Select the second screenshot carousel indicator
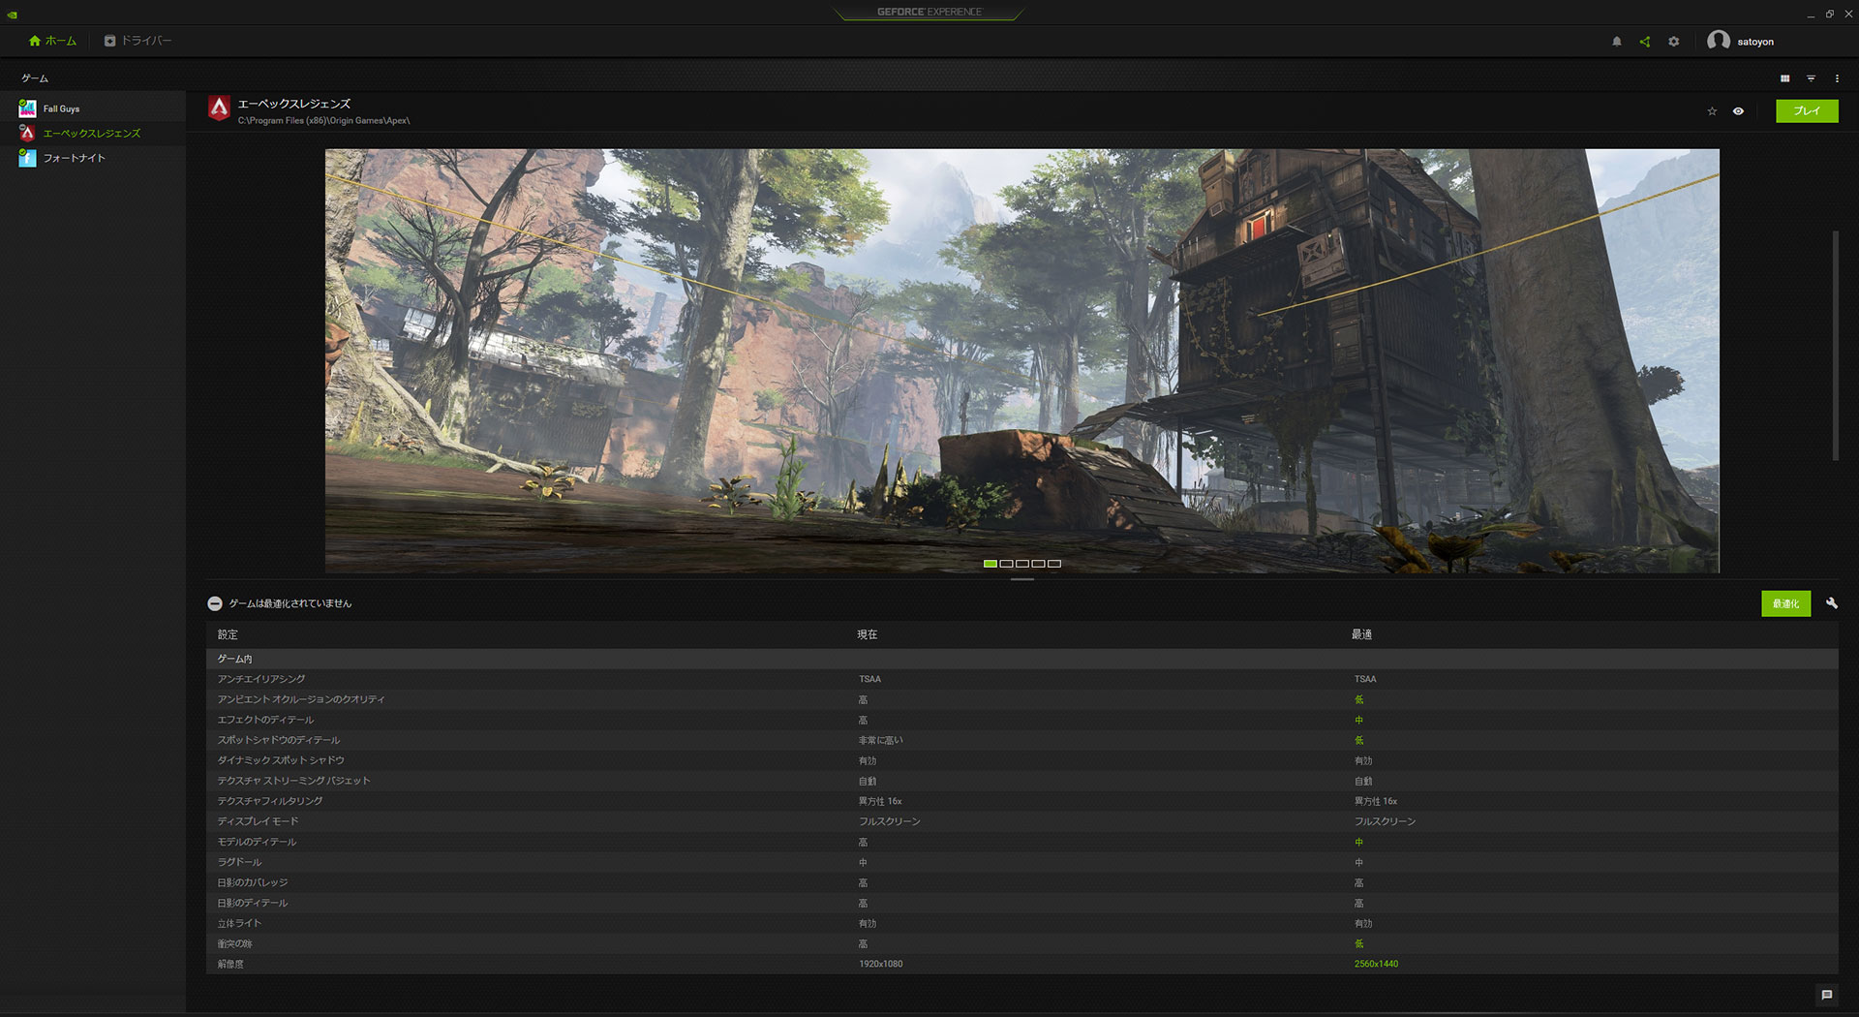This screenshot has height=1017, width=1859. click(1006, 564)
